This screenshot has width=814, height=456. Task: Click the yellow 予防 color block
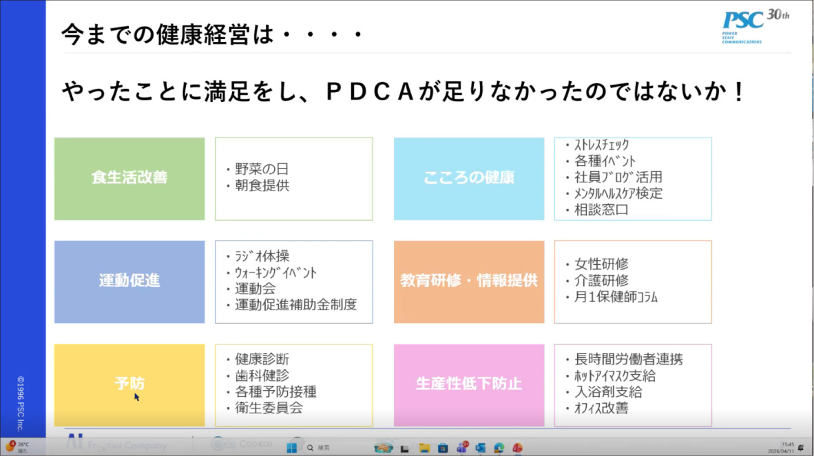coord(128,384)
